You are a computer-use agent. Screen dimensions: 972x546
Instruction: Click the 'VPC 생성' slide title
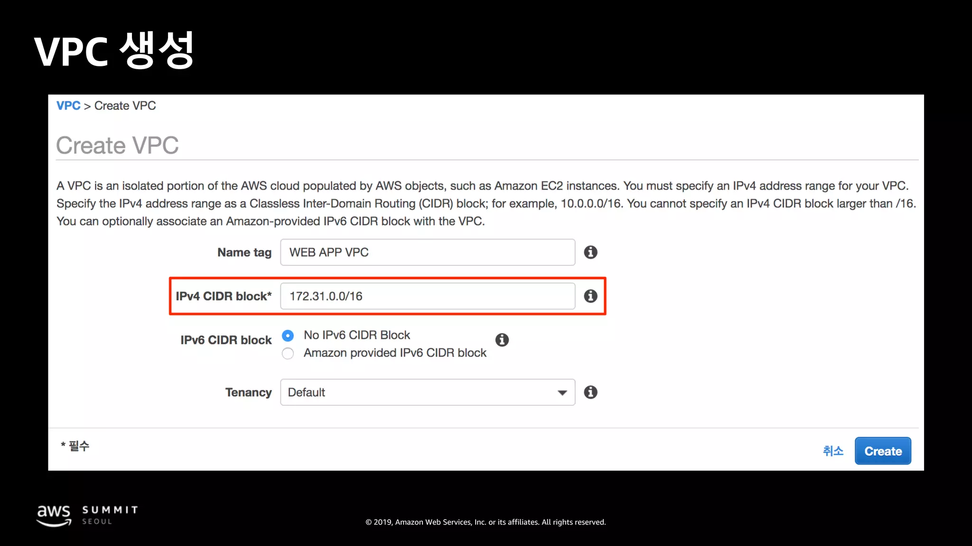coord(114,51)
